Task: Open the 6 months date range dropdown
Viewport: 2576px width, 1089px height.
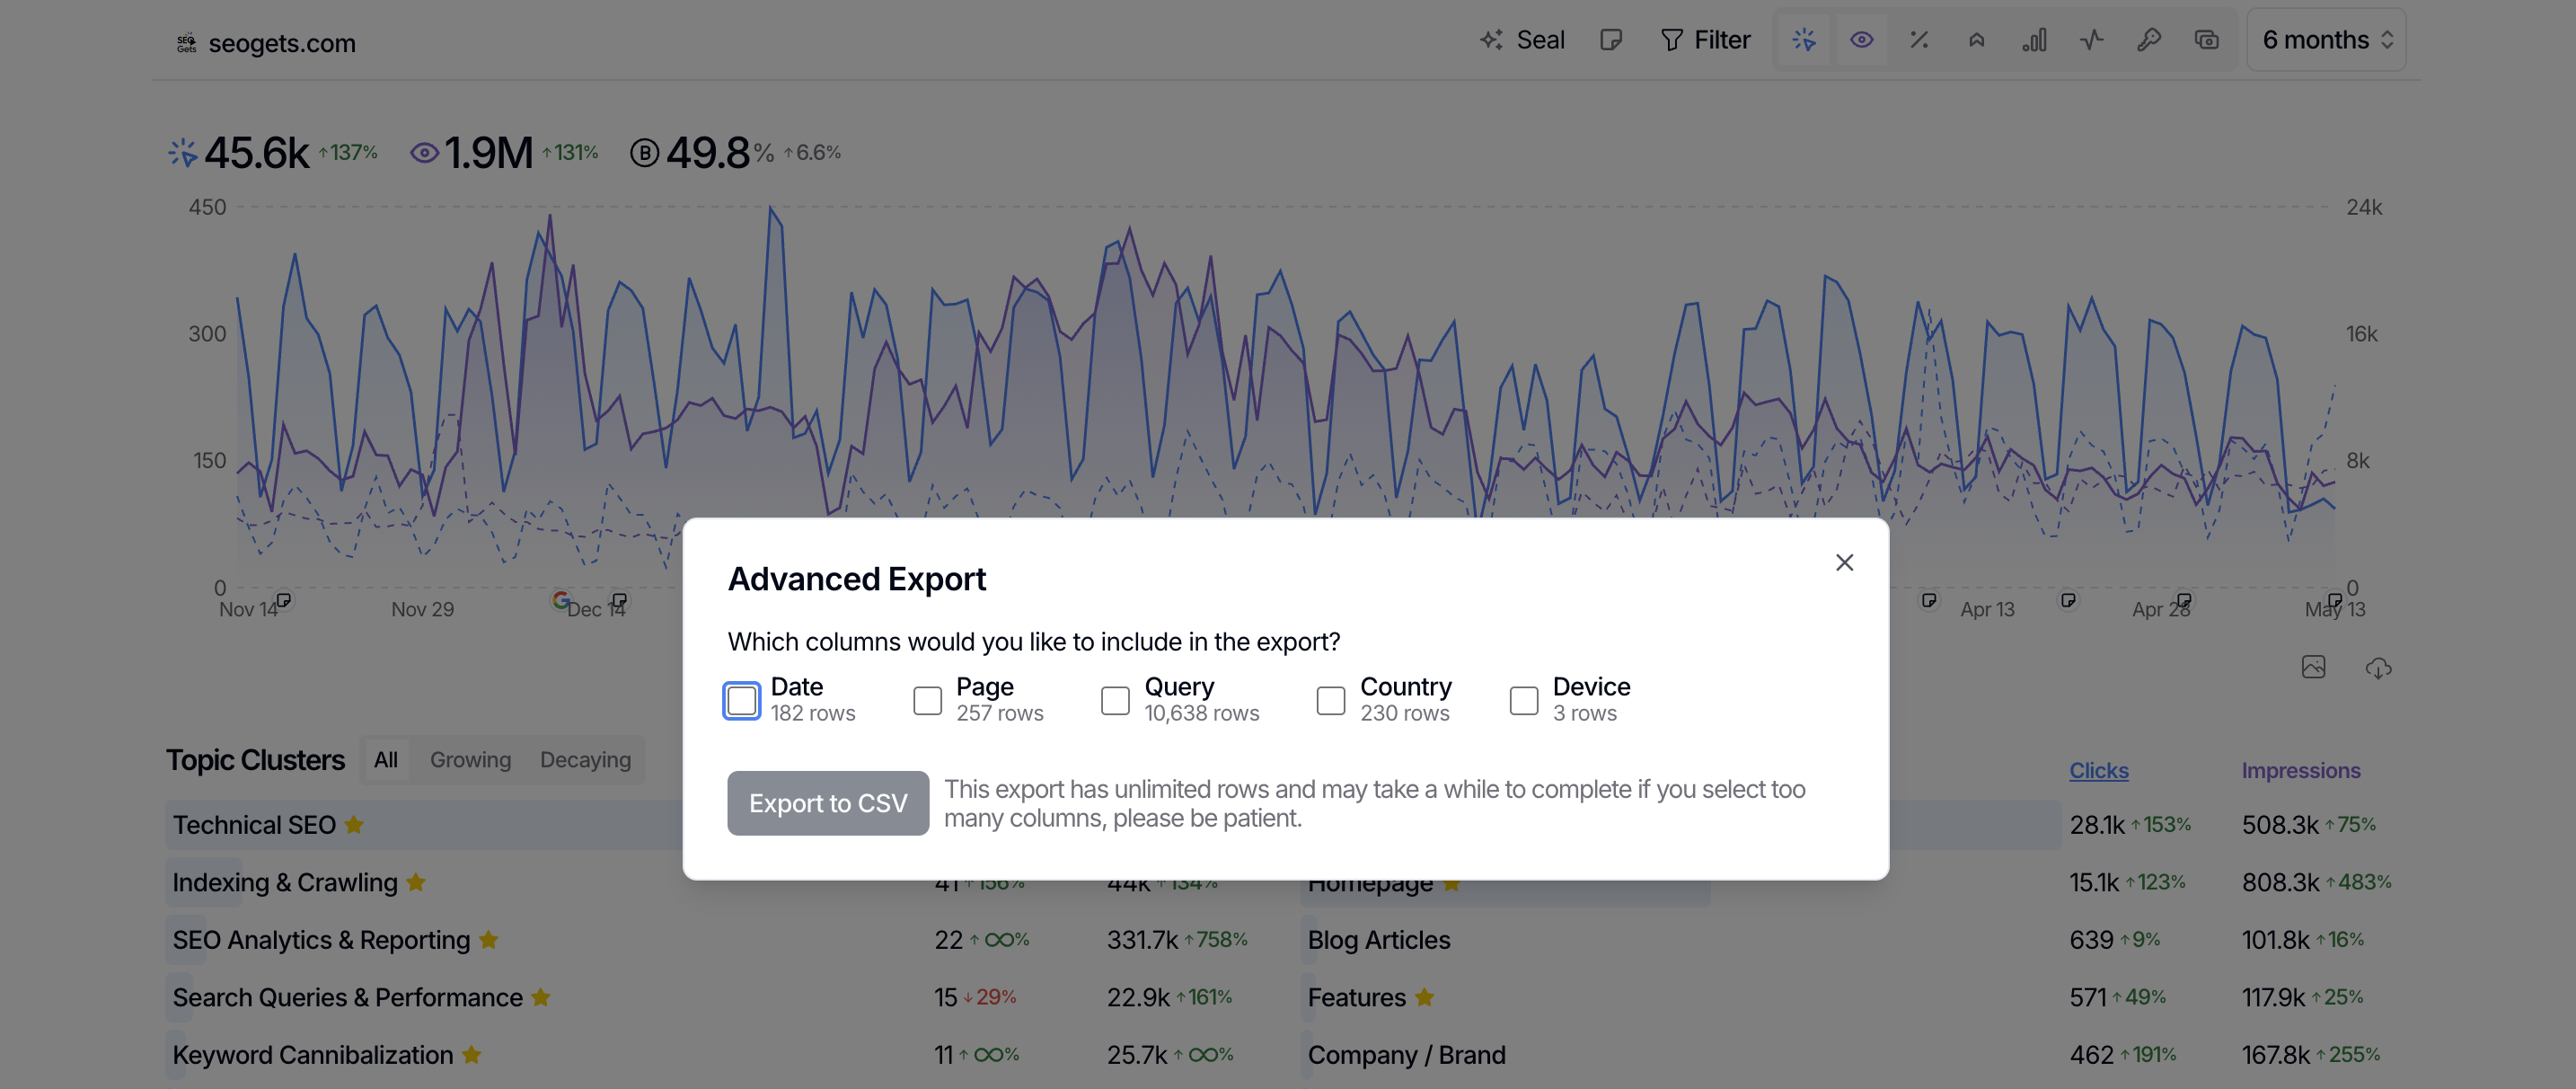Action: coord(2326,40)
